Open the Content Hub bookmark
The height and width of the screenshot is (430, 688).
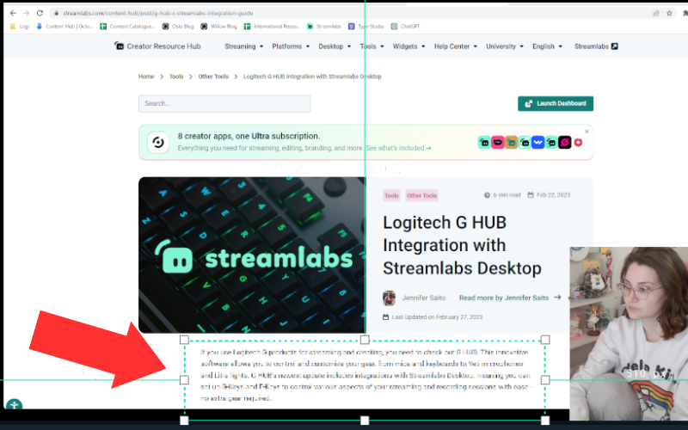(x=64, y=27)
